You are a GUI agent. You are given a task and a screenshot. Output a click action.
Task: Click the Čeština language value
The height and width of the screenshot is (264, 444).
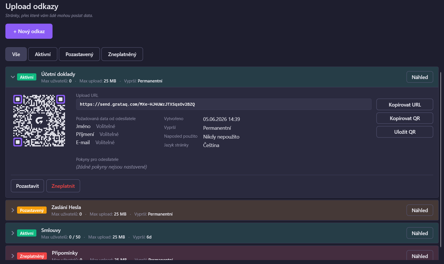point(211,145)
